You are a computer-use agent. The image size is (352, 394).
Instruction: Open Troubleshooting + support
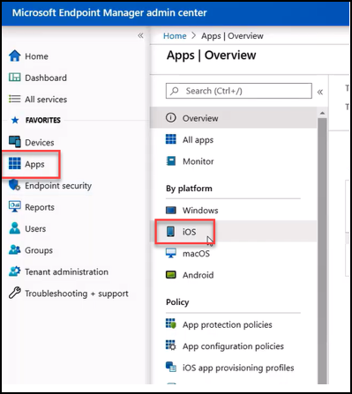pyautogui.click(x=77, y=294)
